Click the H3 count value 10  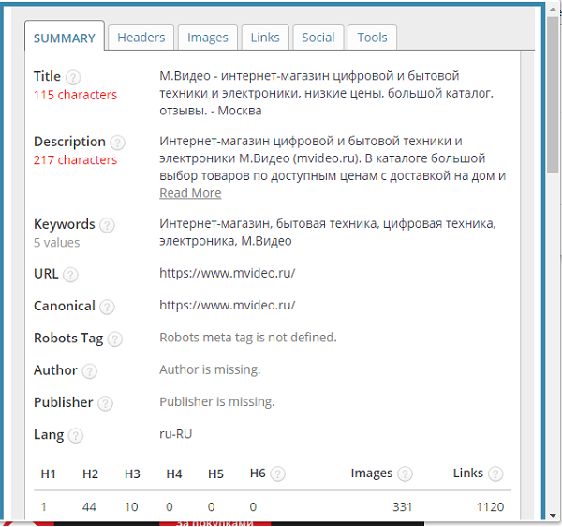(131, 507)
